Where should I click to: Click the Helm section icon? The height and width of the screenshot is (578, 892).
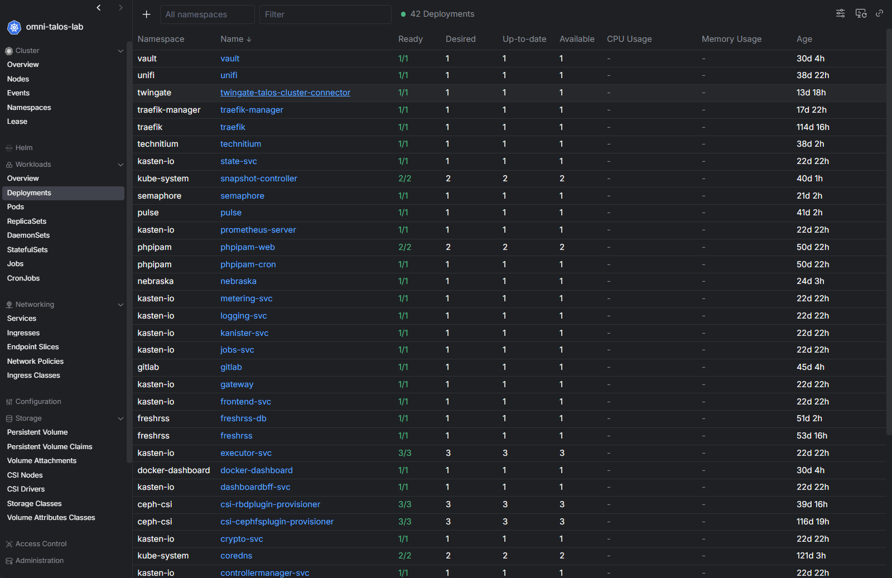(x=9, y=148)
